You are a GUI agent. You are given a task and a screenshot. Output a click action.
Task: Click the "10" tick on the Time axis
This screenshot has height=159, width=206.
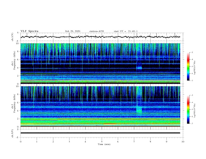coord(183,142)
